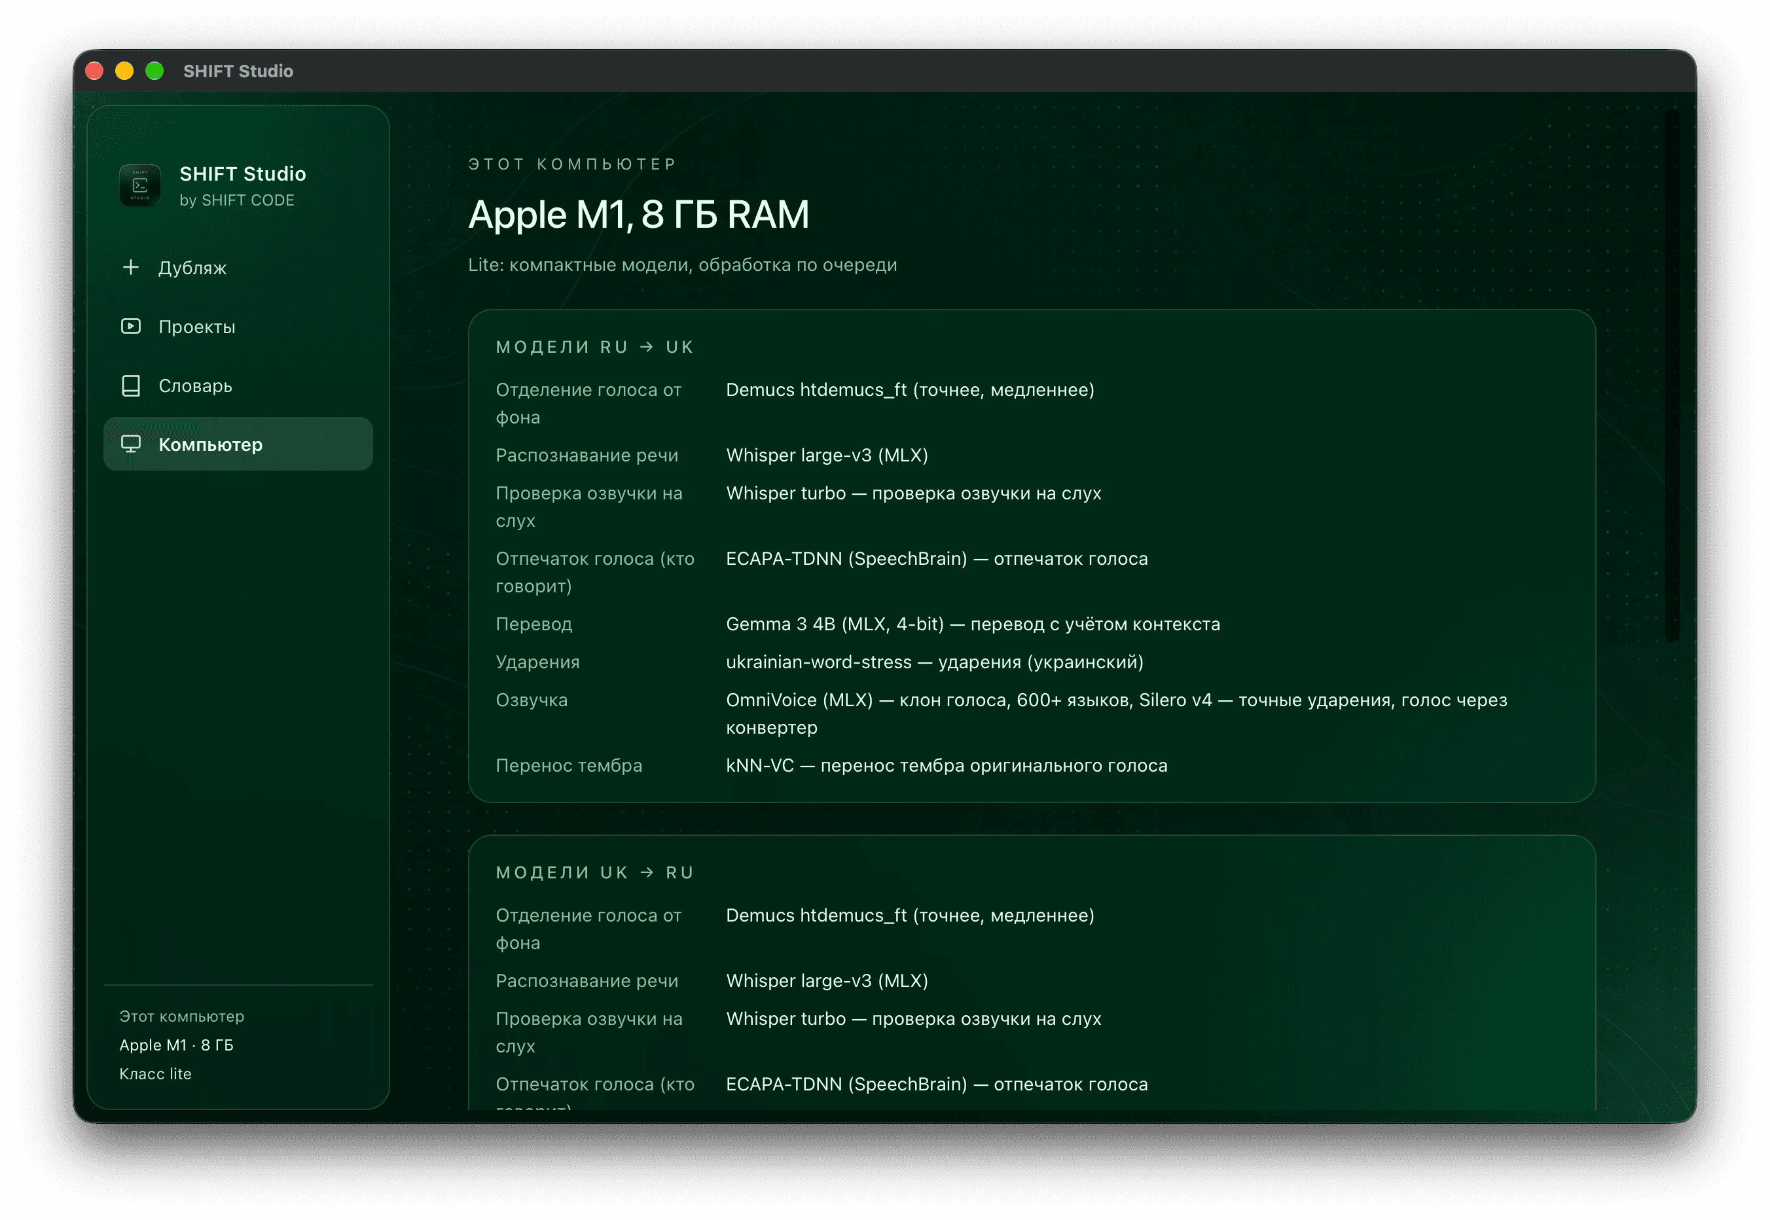1770x1220 pixels.
Task: Click the SHIFT Studio logo icon in sidebar
Action: click(140, 185)
